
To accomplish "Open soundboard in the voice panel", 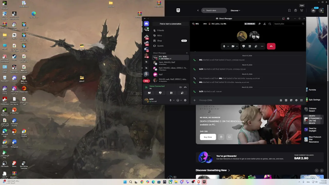I will [x=182, y=93].
